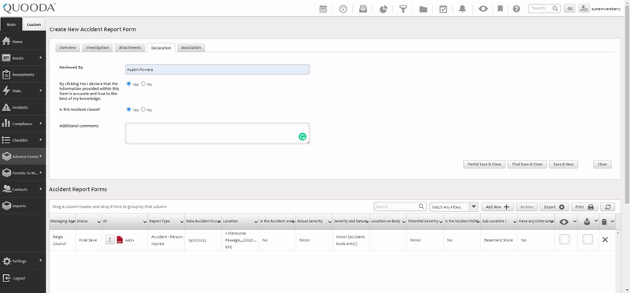Select Yes for the accuracy declaration

tap(129, 83)
